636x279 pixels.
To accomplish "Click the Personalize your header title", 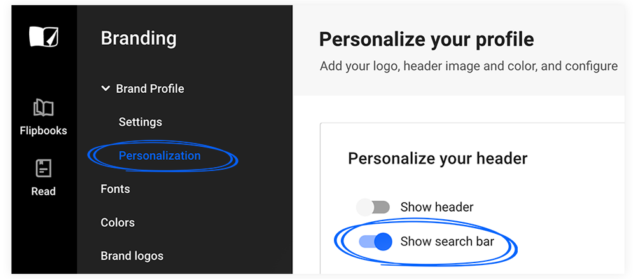I will 438,158.
